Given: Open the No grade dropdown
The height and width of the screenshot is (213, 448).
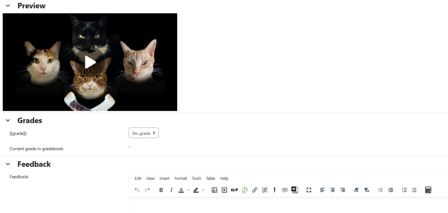Looking at the screenshot, I should pyautogui.click(x=143, y=133).
